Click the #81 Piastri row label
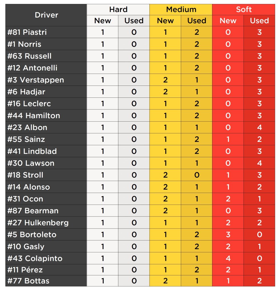Image resolution: width=280 pixels, height=291 pixels. coord(46,32)
